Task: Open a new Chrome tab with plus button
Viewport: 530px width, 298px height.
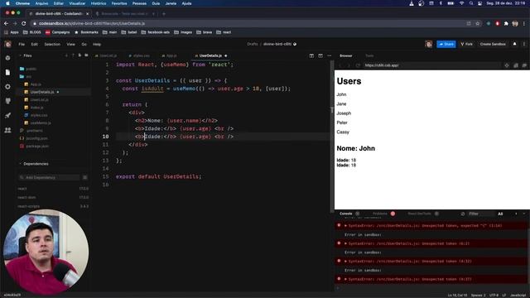Action: coord(164,14)
